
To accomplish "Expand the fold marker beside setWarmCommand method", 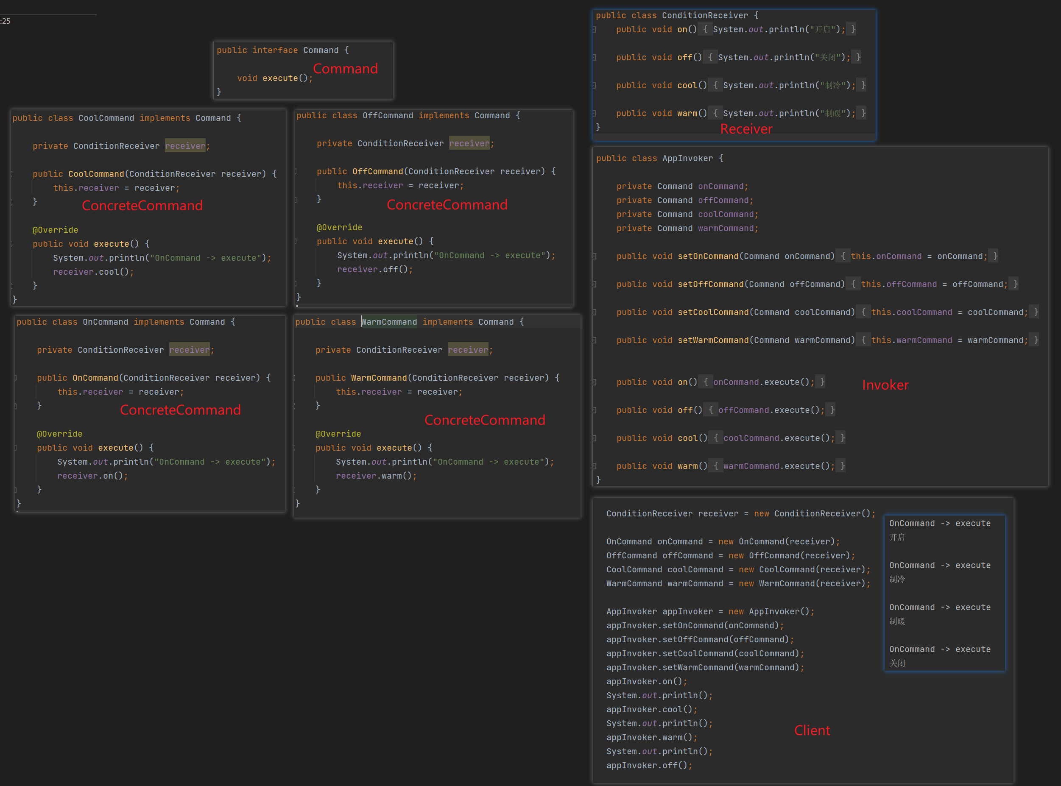I will [x=594, y=341].
